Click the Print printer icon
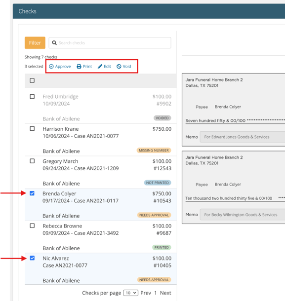 point(79,67)
